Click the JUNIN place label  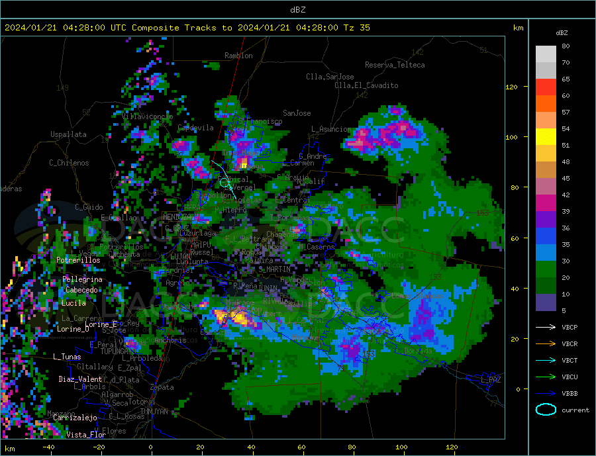268,289
